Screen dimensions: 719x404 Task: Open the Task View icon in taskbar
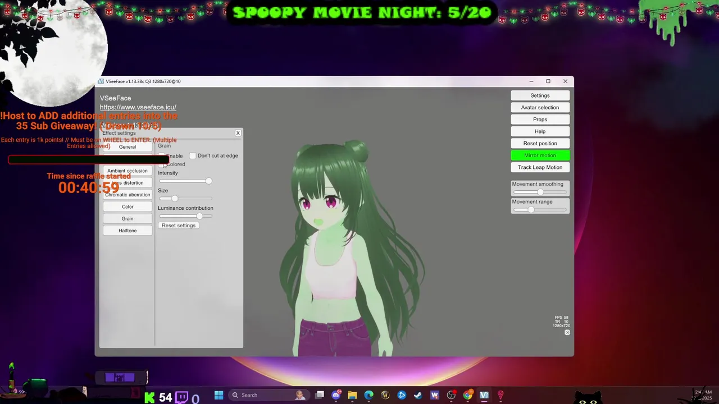320,395
